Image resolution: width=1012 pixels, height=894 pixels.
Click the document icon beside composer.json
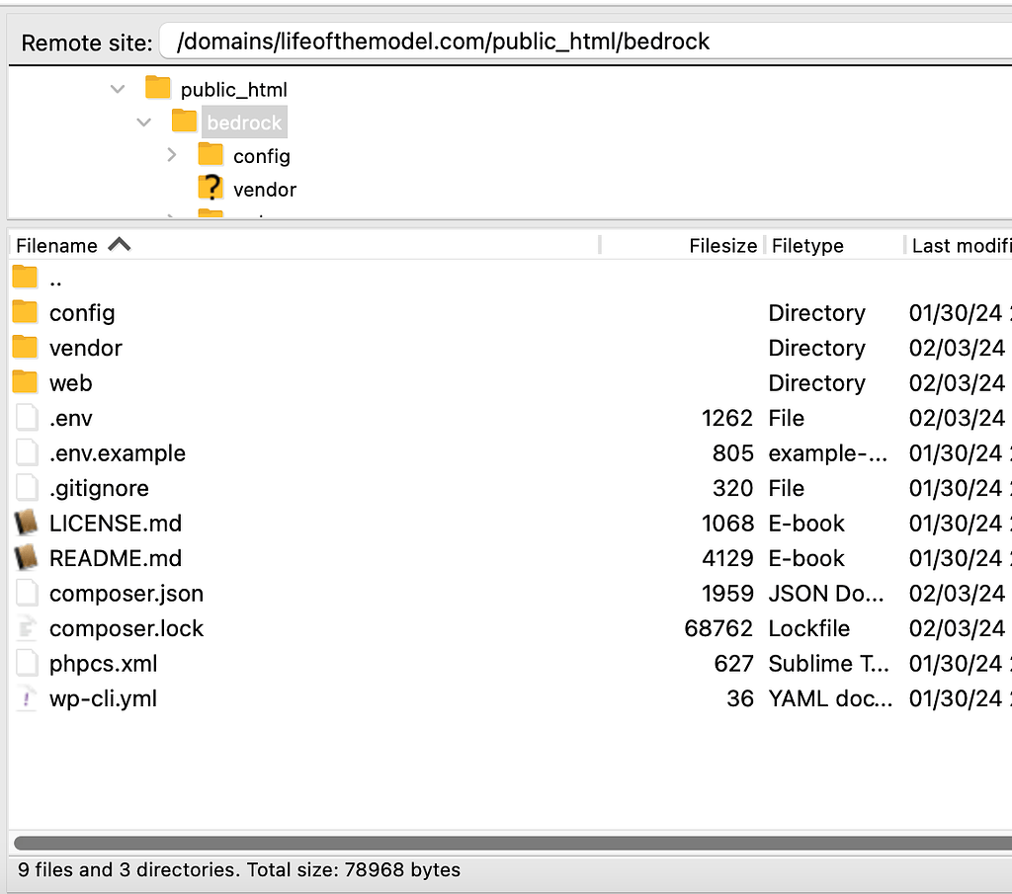[27, 593]
